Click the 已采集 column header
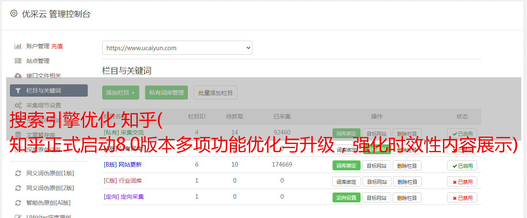Screen dimensions: 527x218 tap(282, 116)
